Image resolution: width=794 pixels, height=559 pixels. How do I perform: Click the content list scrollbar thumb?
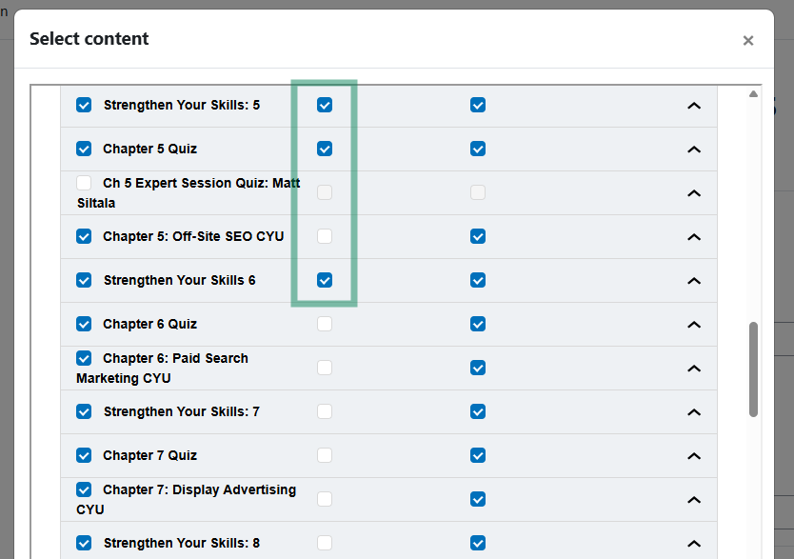[x=753, y=369]
